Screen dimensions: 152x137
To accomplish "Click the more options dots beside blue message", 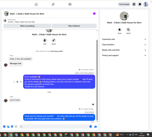I will click(x=14, y=82).
